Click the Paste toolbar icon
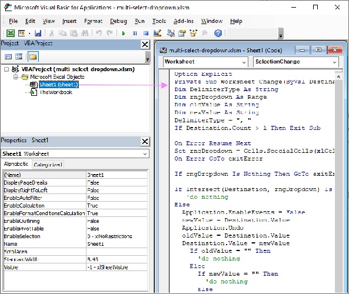Viewport: 349px width, 294px height. tap(74, 34)
